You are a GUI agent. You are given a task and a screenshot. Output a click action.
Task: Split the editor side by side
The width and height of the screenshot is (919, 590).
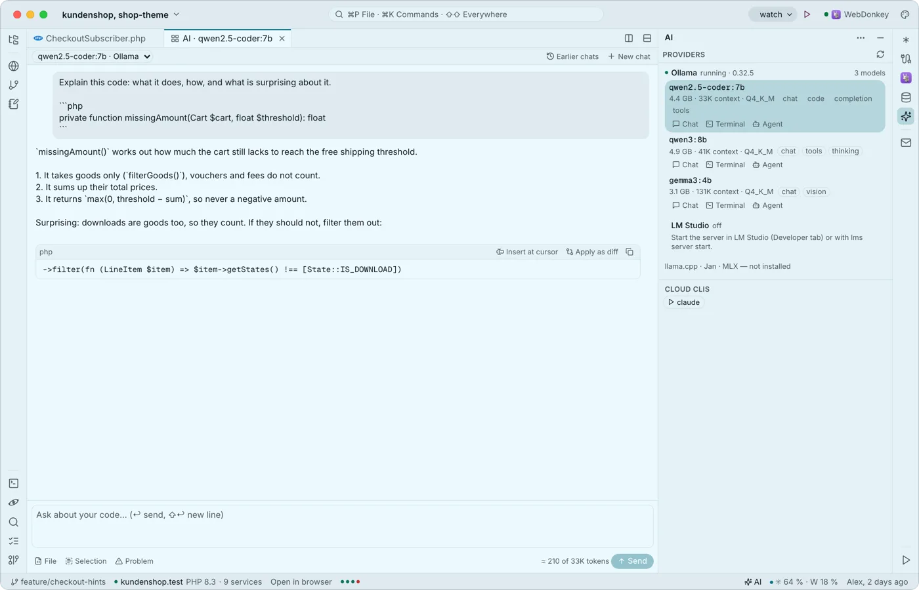click(x=629, y=39)
